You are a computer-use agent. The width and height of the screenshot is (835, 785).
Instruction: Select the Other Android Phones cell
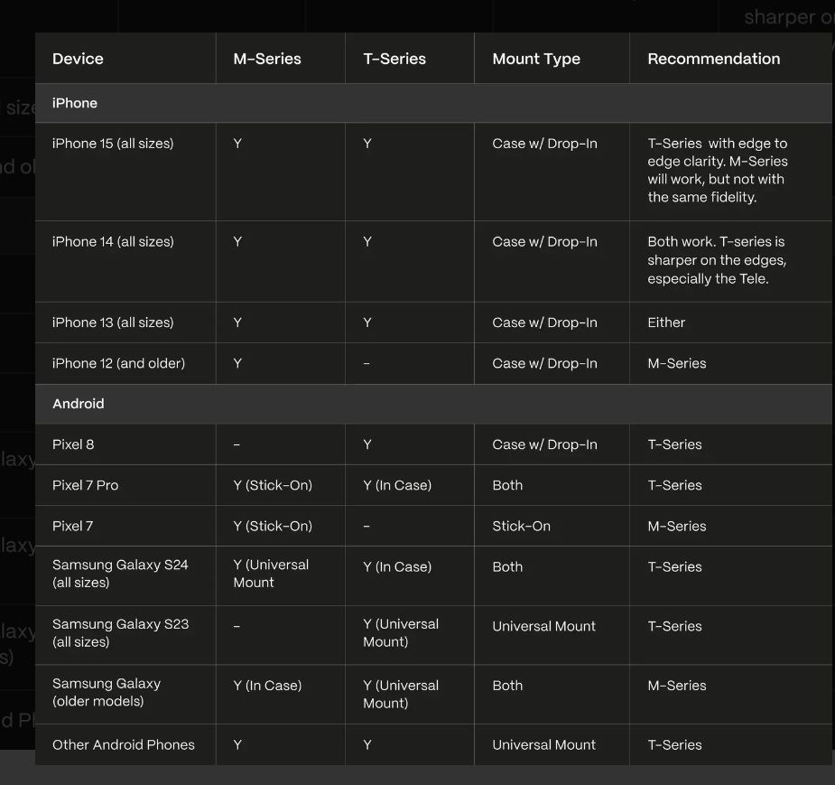(x=124, y=745)
